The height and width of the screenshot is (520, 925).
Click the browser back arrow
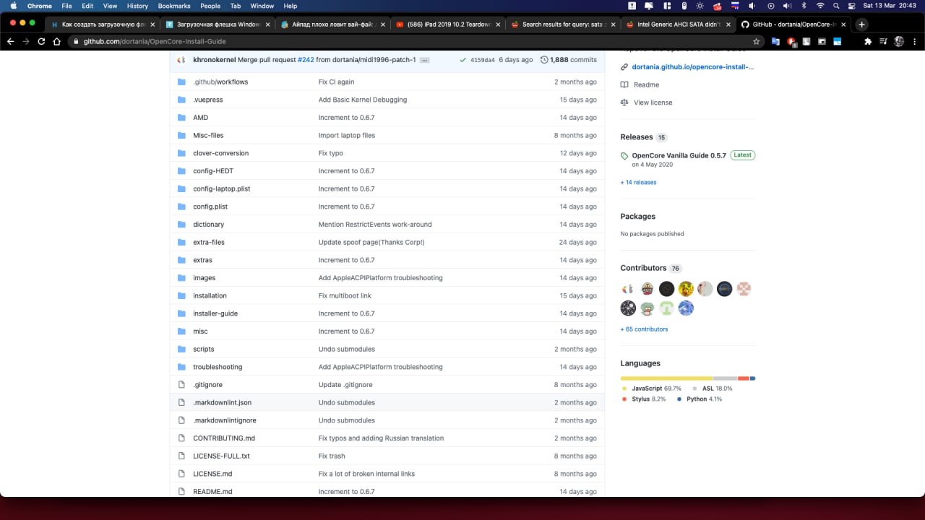[10, 41]
